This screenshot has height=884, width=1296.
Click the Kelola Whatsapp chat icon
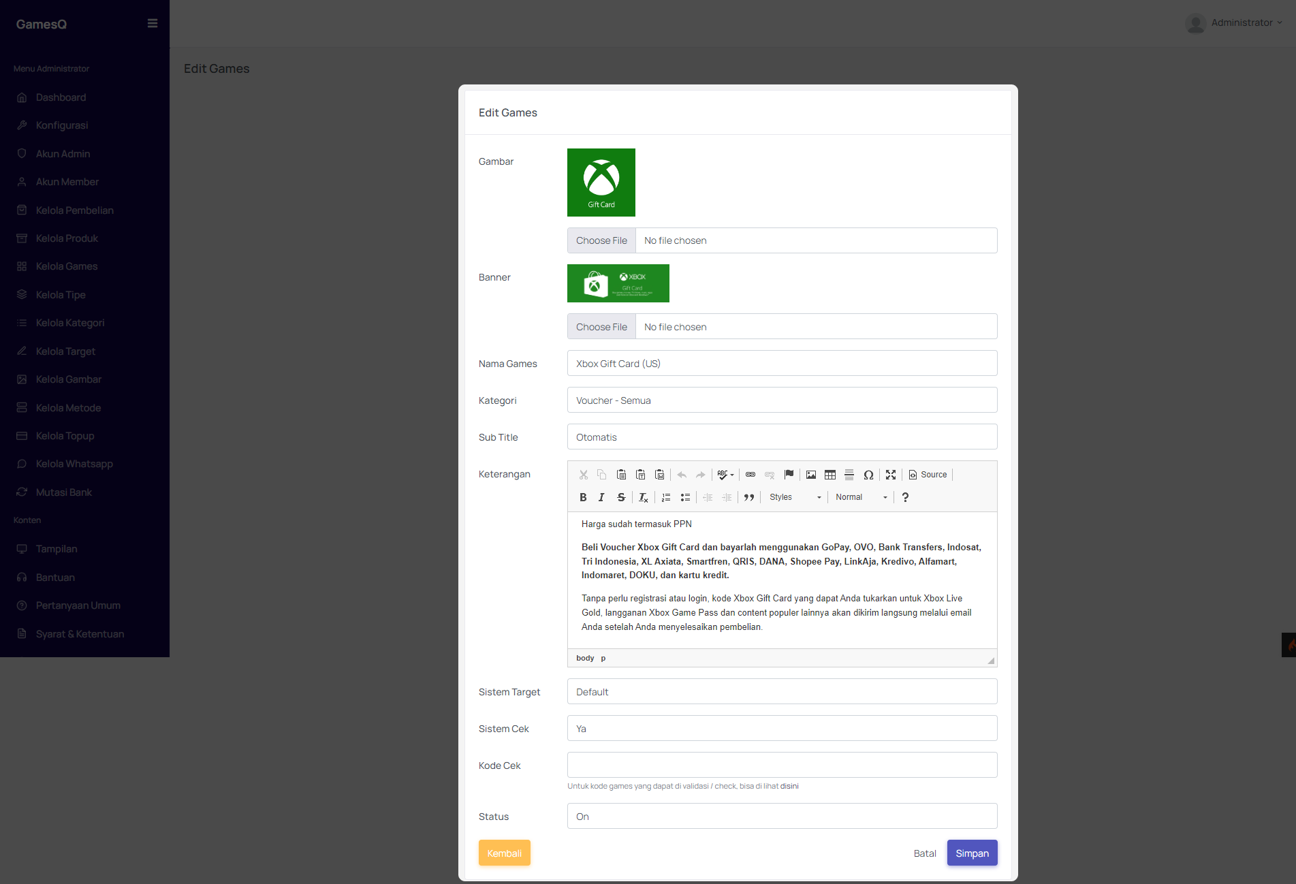[22, 464]
